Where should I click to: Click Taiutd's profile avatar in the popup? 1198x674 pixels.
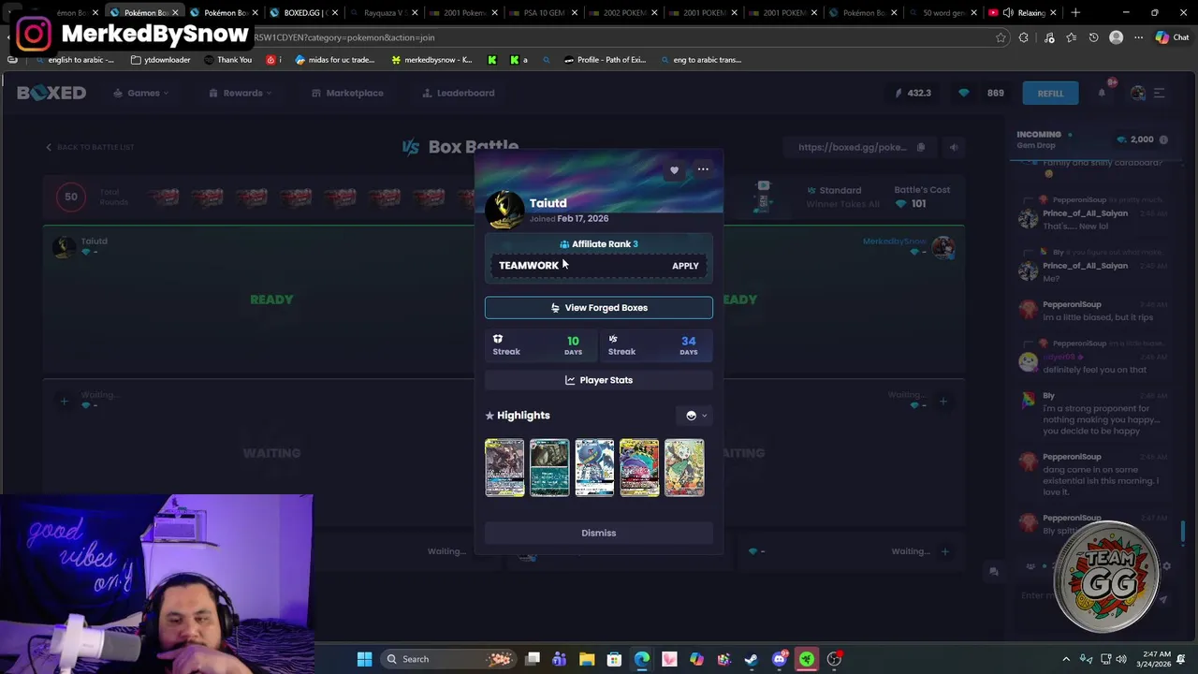coord(505,210)
